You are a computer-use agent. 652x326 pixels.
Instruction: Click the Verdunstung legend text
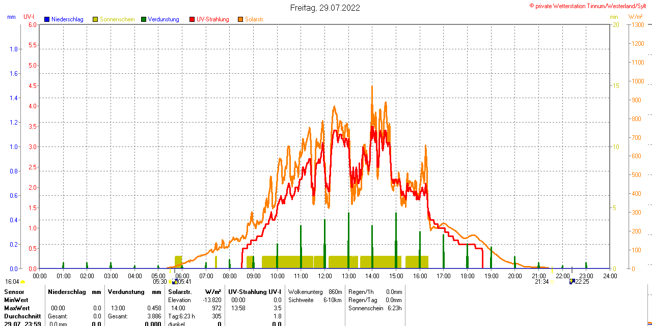[164, 19]
